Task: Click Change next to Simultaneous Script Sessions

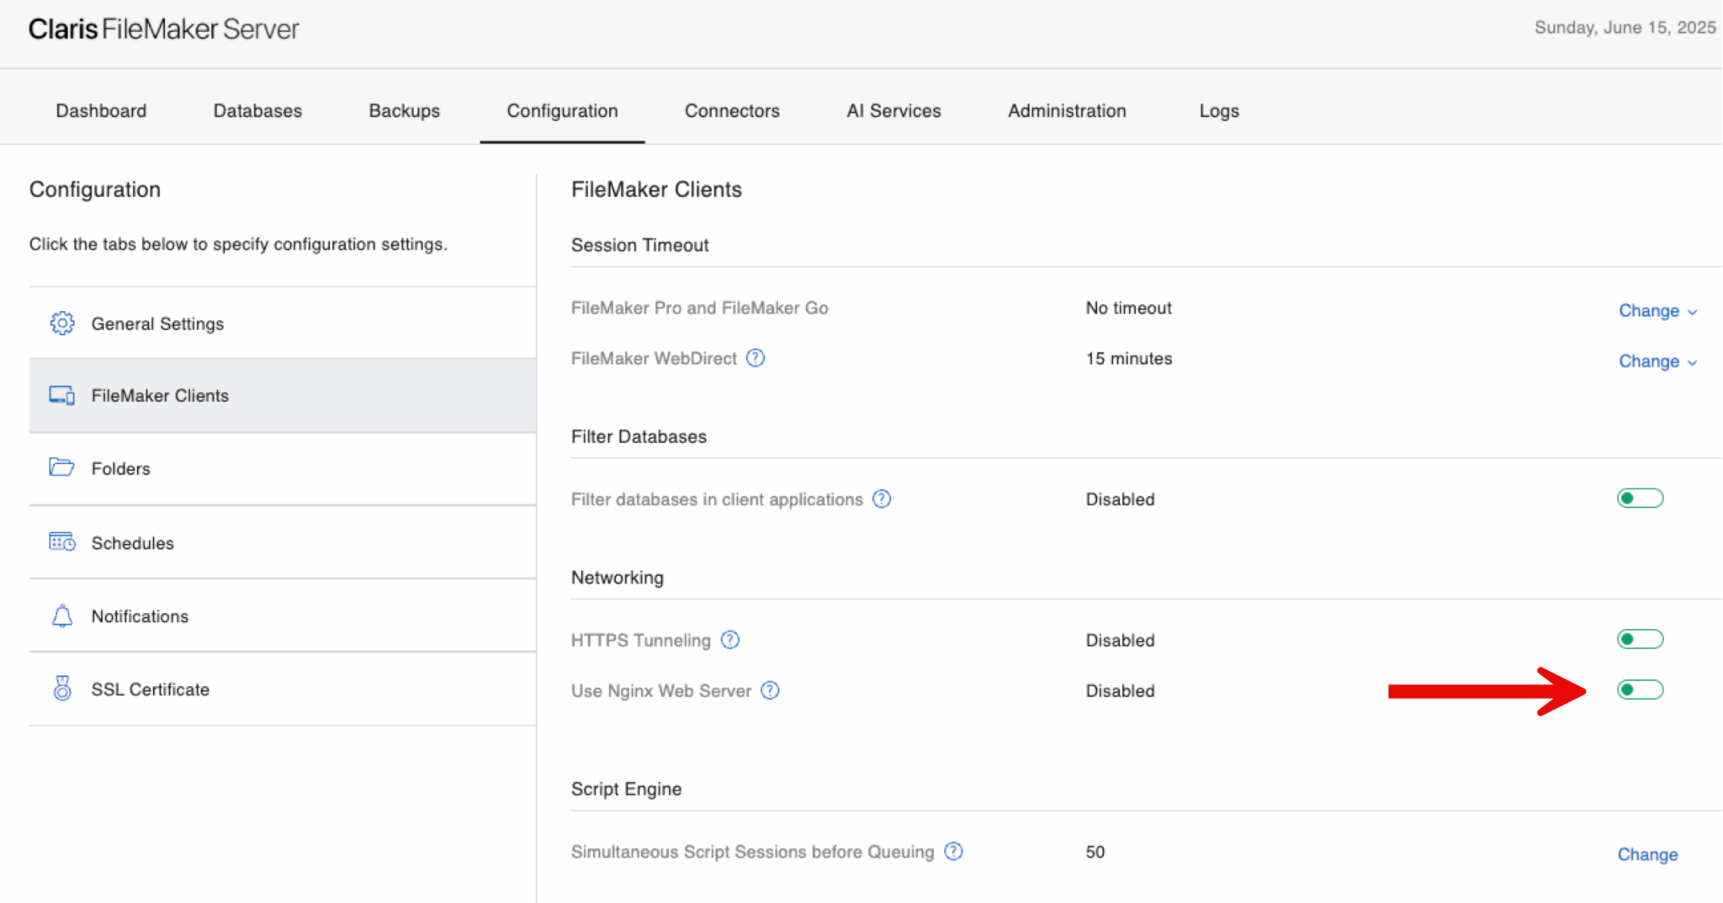Action: pyautogui.click(x=1647, y=854)
